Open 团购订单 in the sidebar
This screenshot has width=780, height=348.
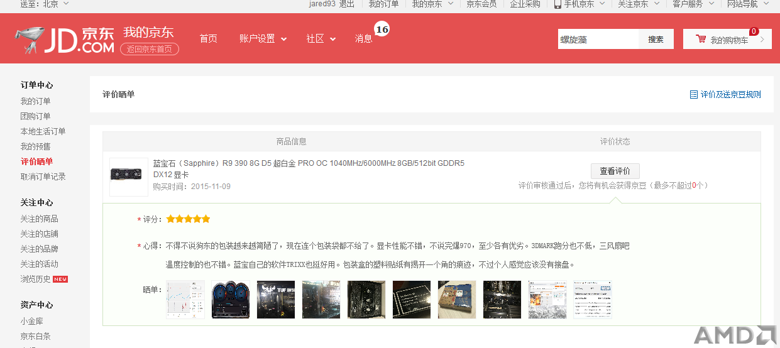[x=36, y=116]
